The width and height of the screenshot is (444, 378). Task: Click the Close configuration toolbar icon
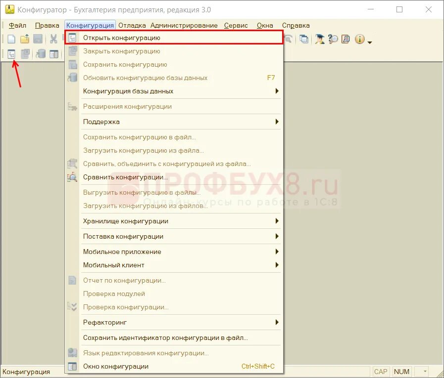[x=25, y=54]
